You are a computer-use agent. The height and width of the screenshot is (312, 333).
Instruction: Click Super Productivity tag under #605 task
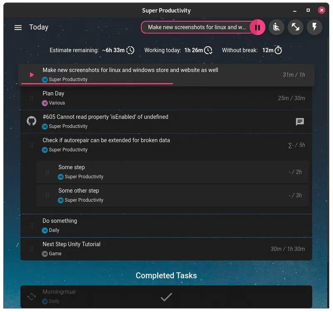[x=65, y=126]
